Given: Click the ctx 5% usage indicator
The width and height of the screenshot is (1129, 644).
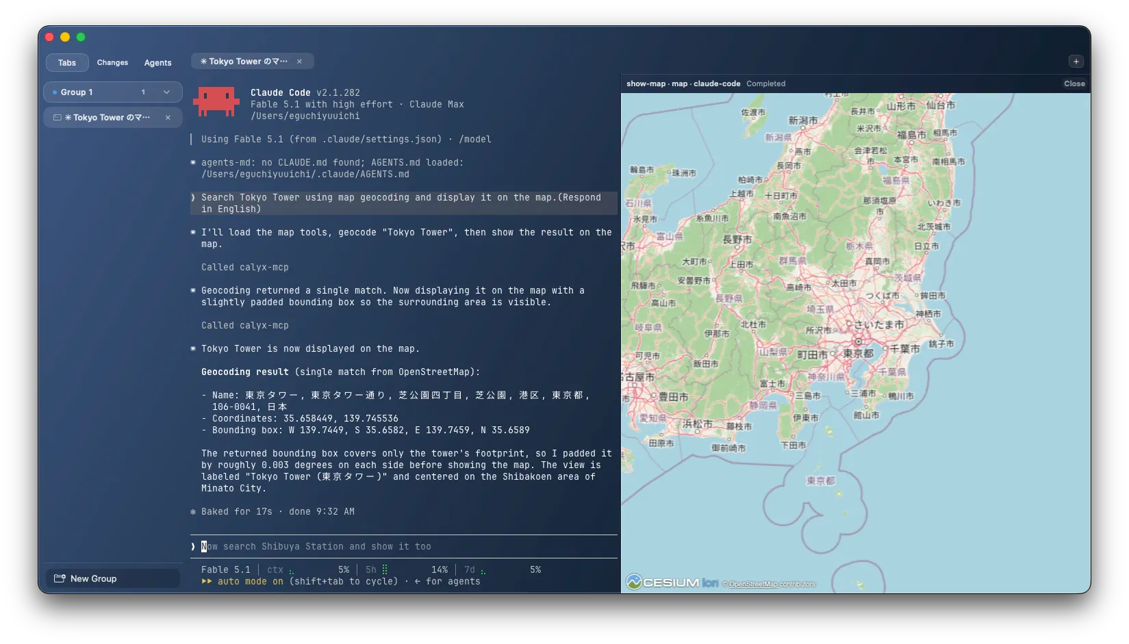Looking at the screenshot, I should pos(308,569).
